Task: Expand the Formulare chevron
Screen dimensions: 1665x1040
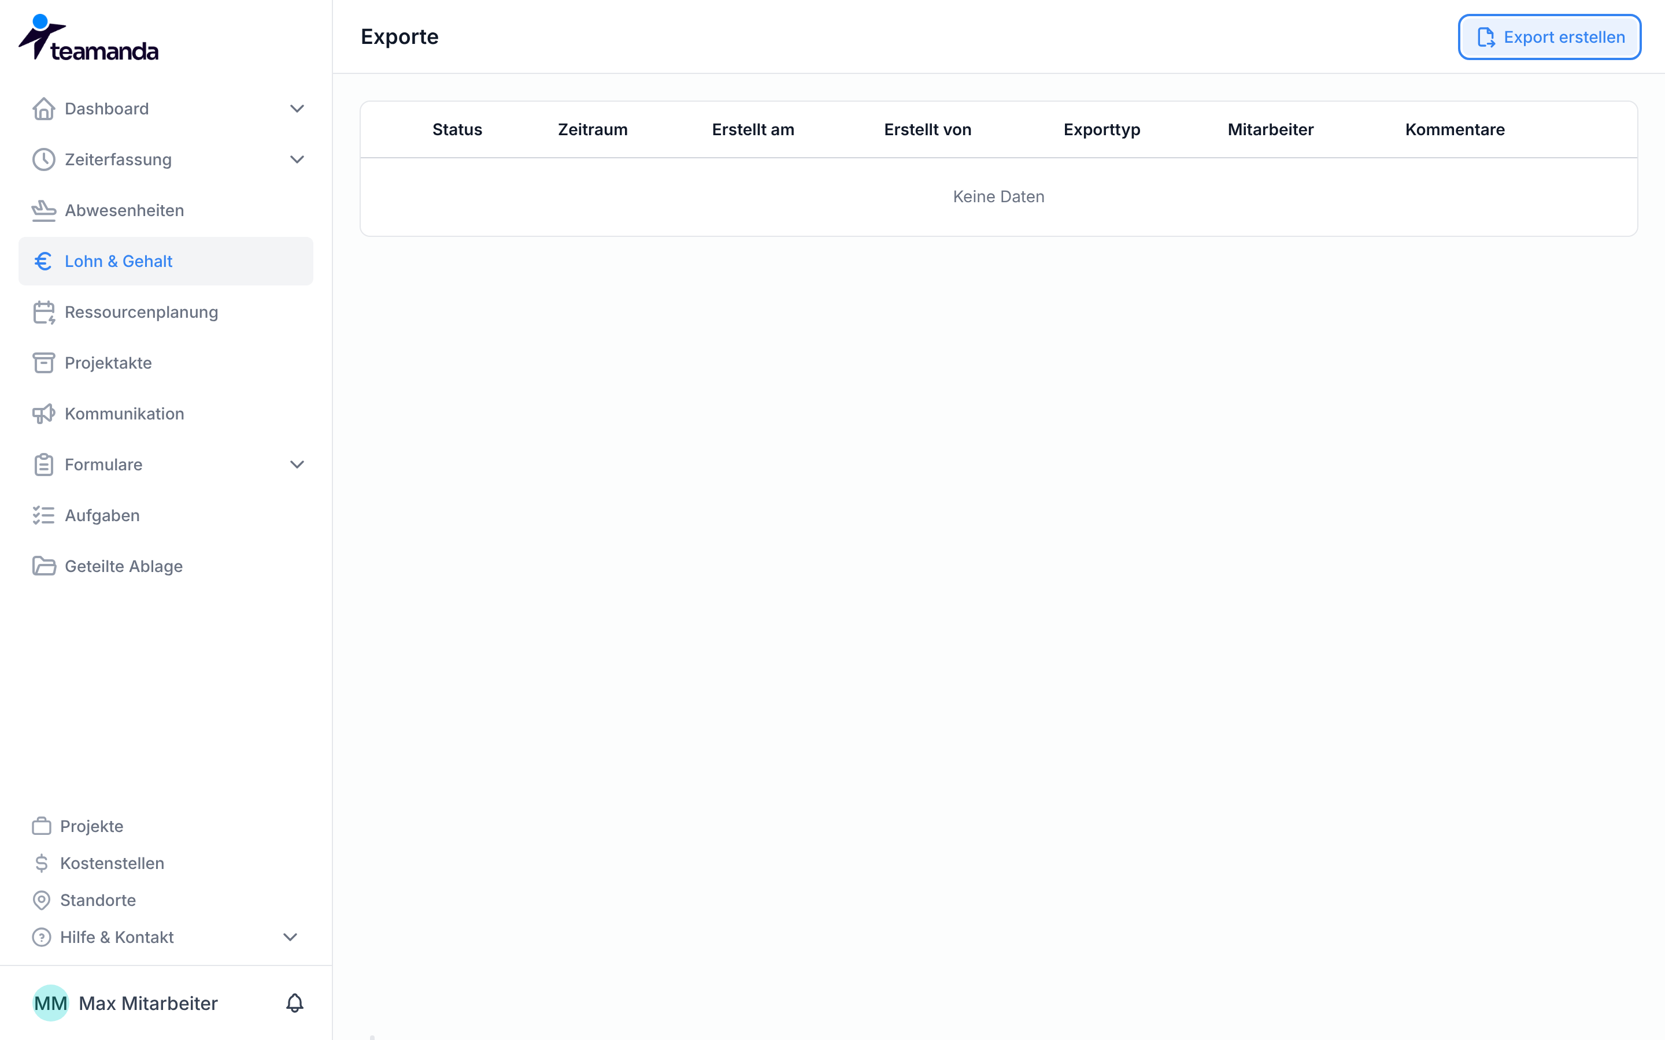Action: pyautogui.click(x=297, y=465)
